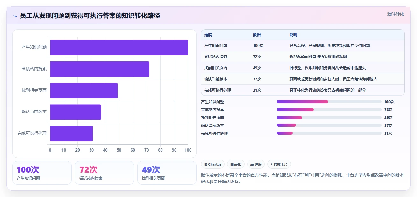Click the 确认当前版本 bar in the chart
The width and height of the screenshot is (417, 197).
click(75, 112)
